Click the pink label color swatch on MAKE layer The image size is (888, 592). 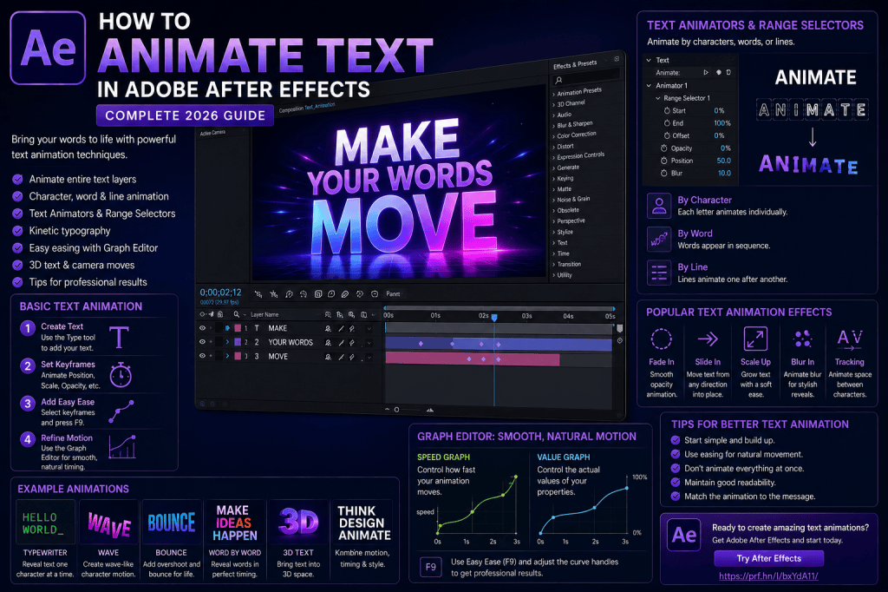(238, 328)
